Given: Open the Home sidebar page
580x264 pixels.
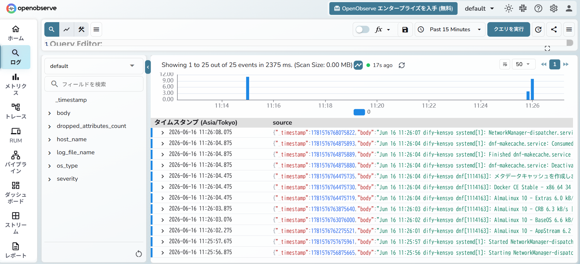Looking at the screenshot, I should coord(16,33).
